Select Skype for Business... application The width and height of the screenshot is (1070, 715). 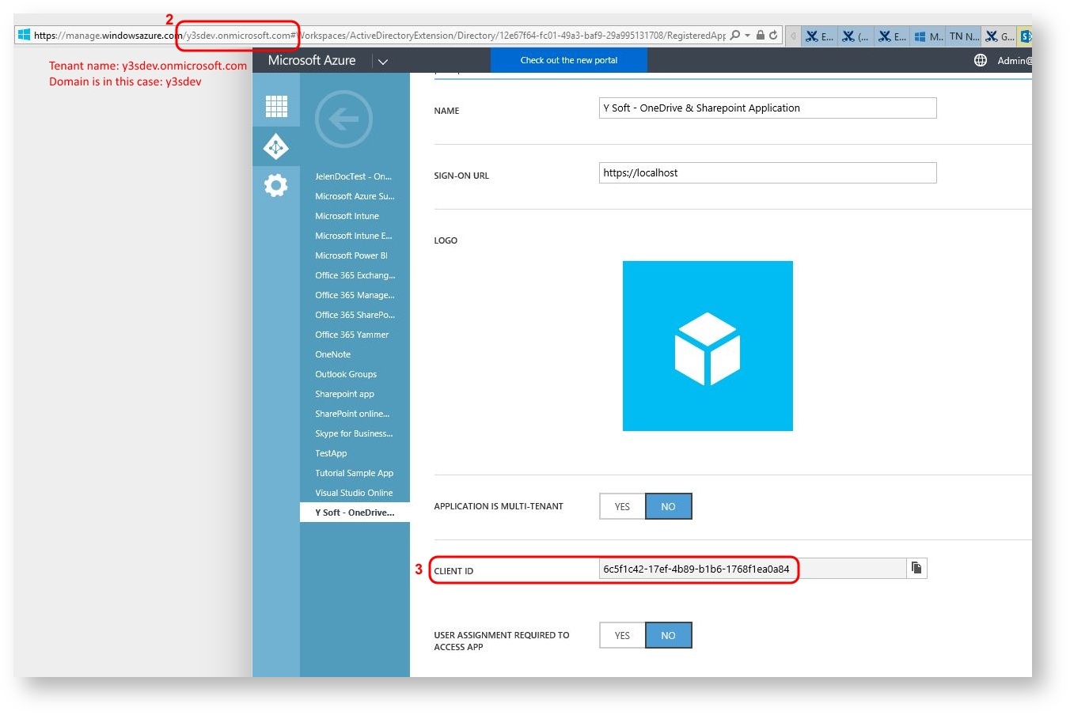(x=355, y=433)
